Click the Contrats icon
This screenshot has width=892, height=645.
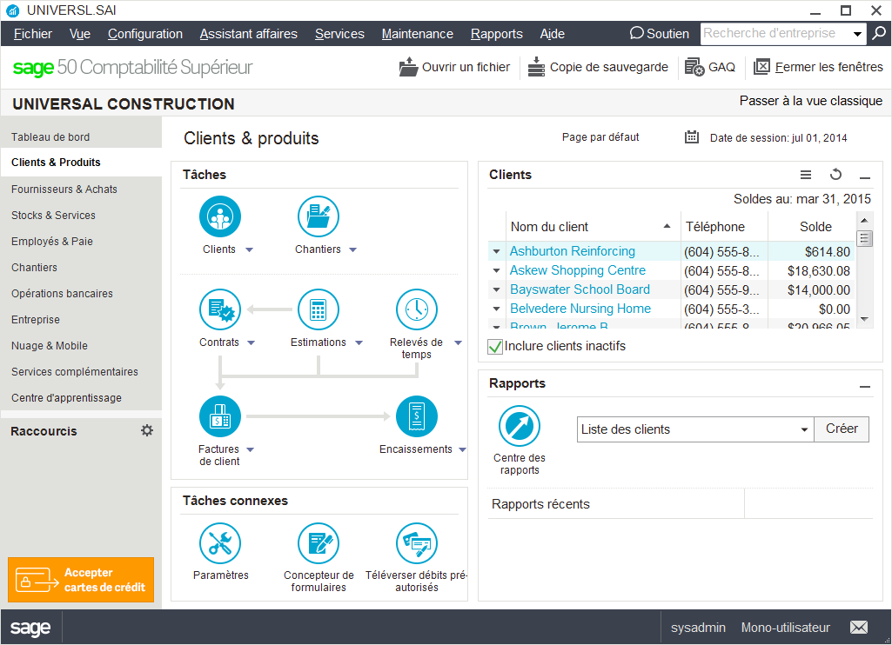[219, 309]
